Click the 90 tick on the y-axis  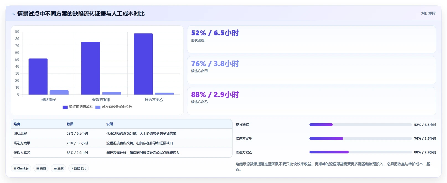17,32
